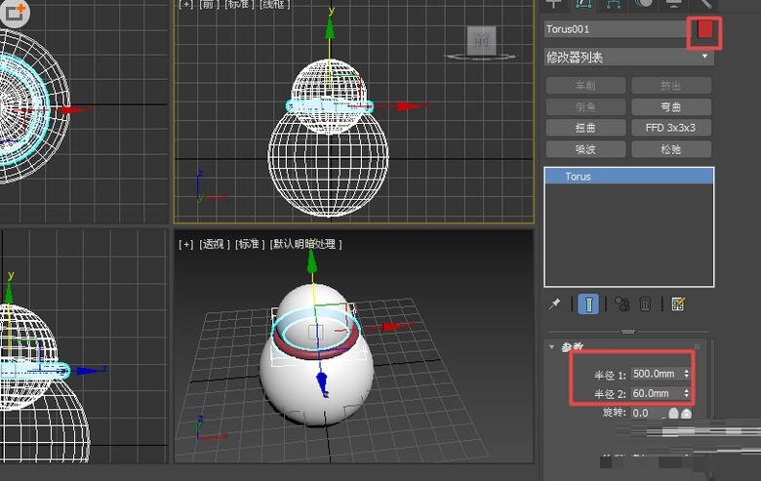Click the 半径 1 value field

pos(656,374)
